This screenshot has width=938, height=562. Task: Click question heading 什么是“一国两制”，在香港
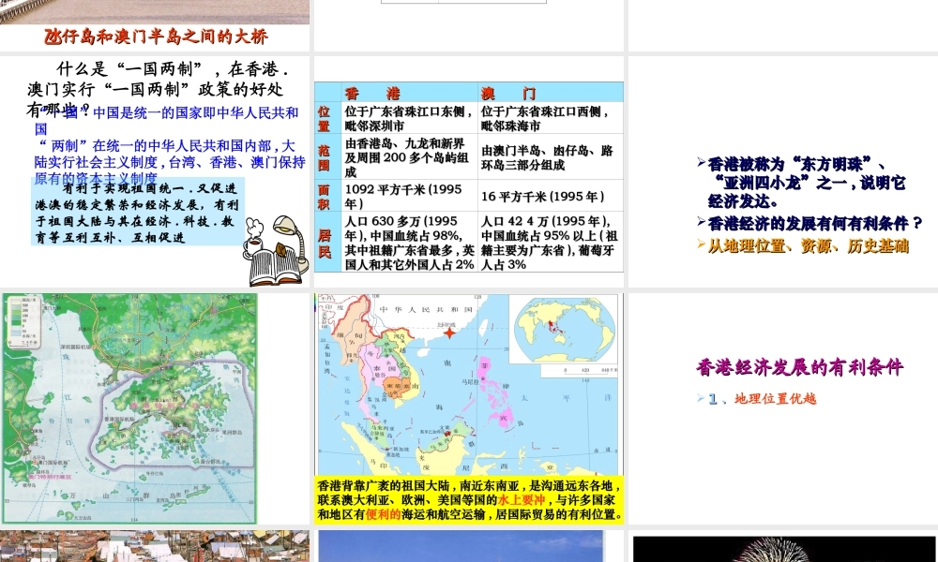tap(158, 89)
